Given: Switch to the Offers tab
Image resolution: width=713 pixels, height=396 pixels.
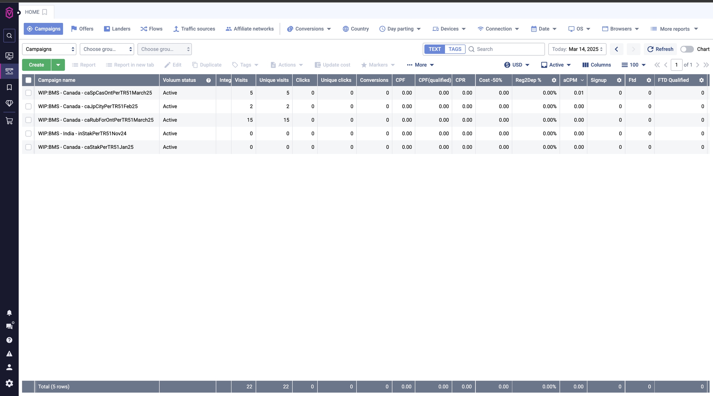Looking at the screenshot, I should [x=82, y=29].
